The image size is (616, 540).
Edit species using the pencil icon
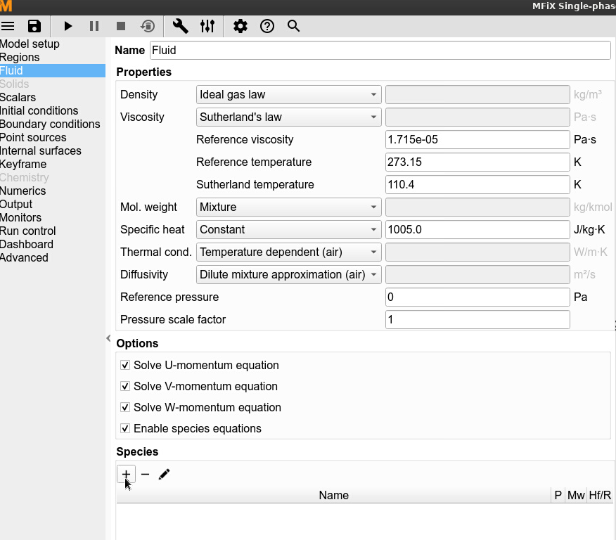tap(164, 474)
